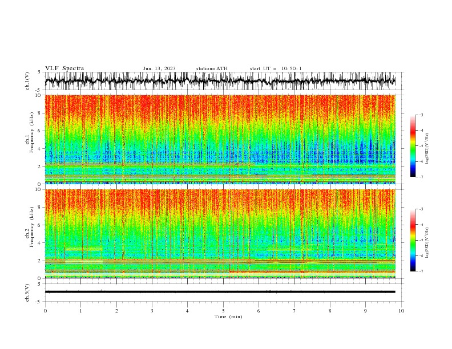Click the '3' tick on the time axis
The height and width of the screenshot is (349, 452).
pos(152,311)
